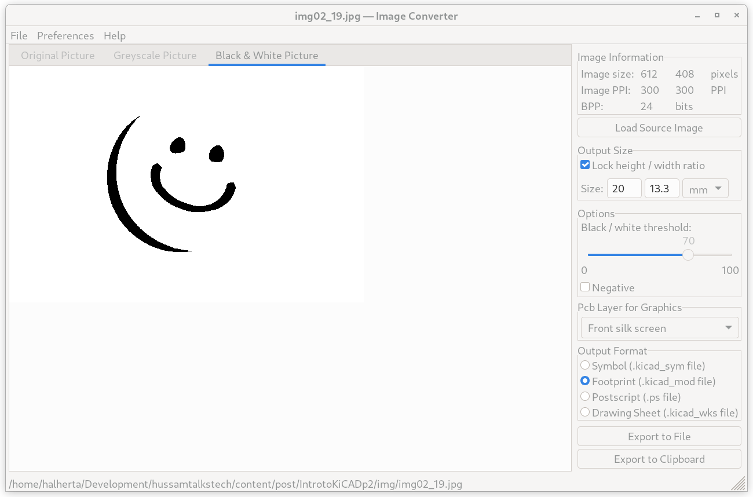Viewport: 753px width, 497px height.
Task: Select Footprint (.kicad_mod file) radio button
Action: coord(585,381)
